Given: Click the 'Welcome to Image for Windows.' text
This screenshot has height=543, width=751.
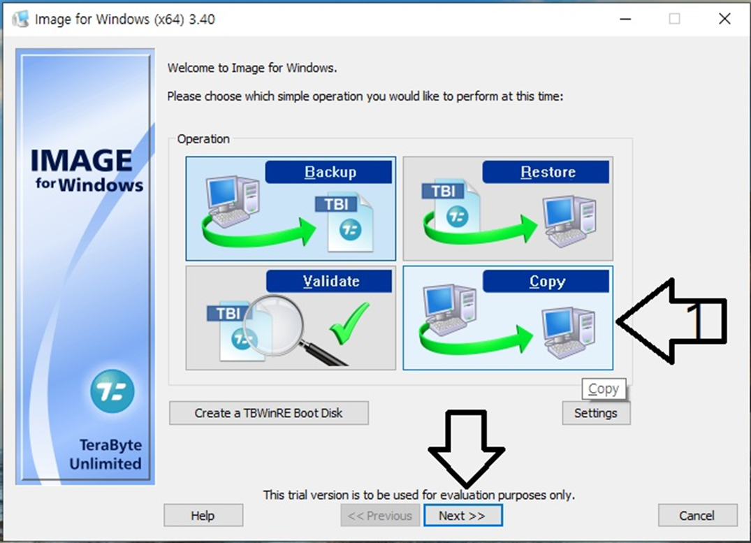Looking at the screenshot, I should pos(252,68).
